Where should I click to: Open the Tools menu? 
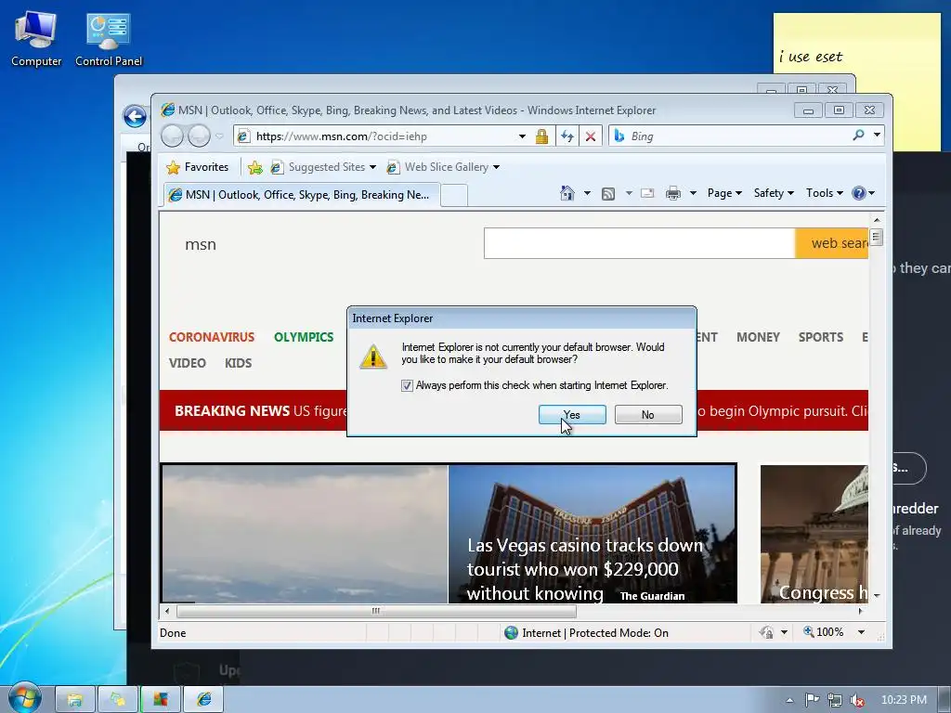[x=825, y=193]
